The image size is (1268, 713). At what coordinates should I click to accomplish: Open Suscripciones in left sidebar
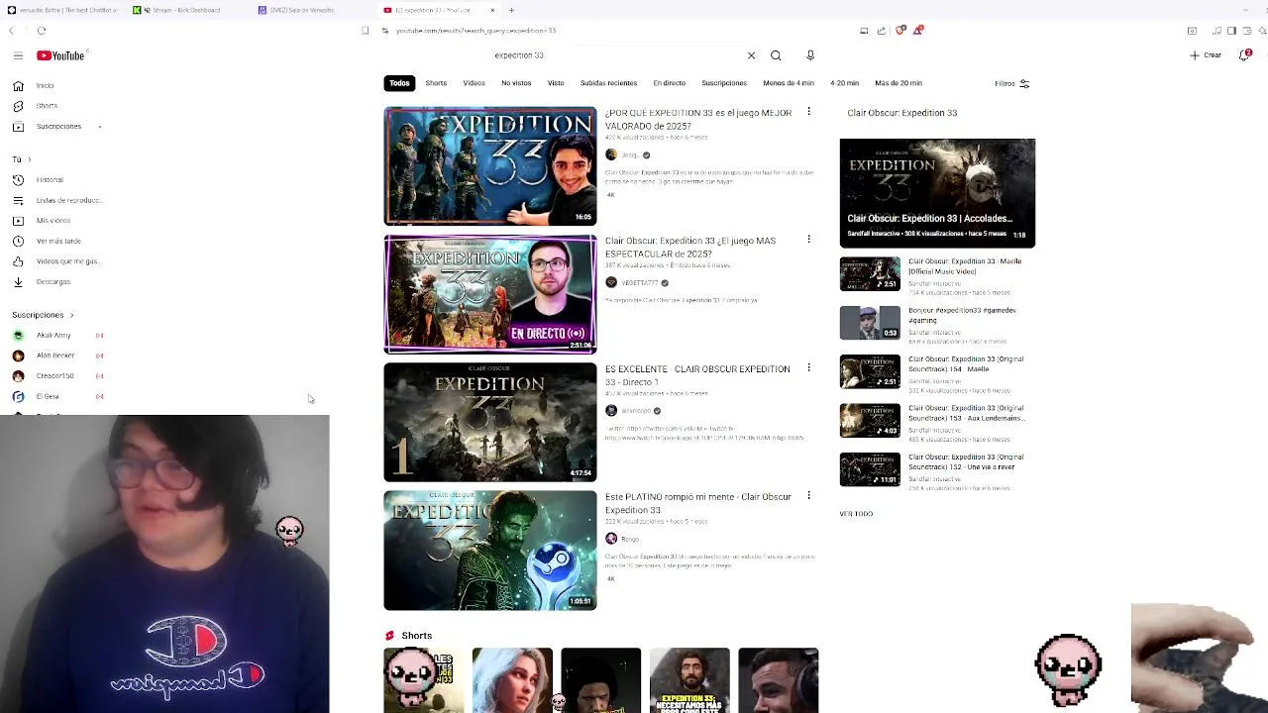pos(58,127)
